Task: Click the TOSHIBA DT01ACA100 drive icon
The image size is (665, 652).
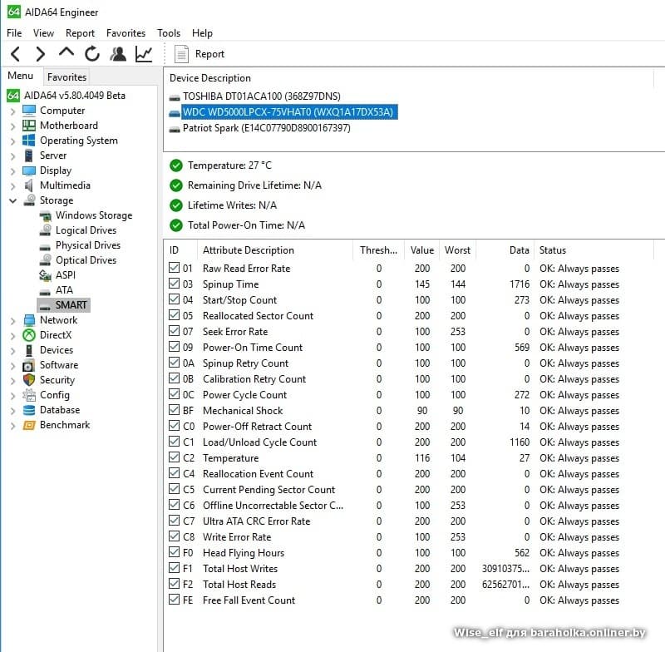Action: (175, 97)
